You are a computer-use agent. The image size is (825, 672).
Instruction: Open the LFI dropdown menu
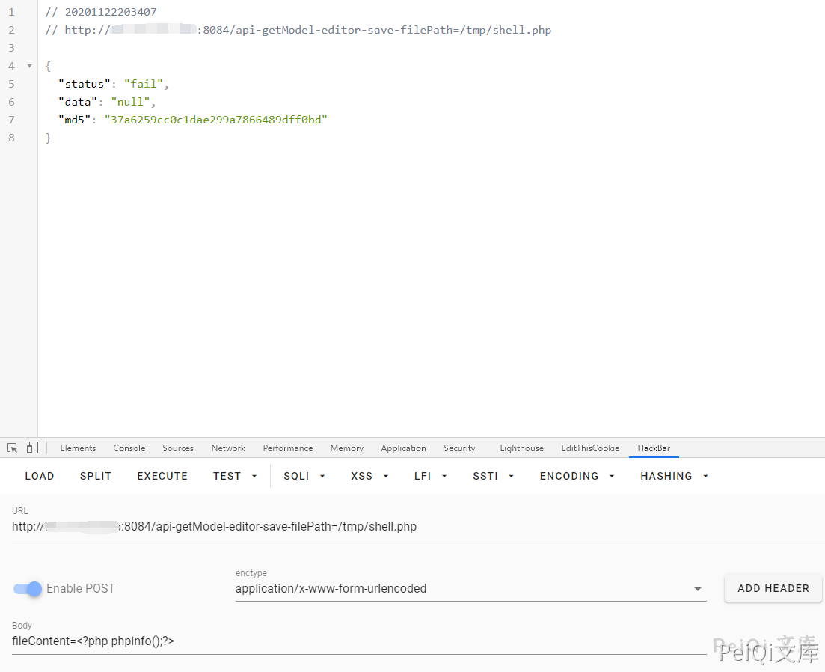point(431,476)
